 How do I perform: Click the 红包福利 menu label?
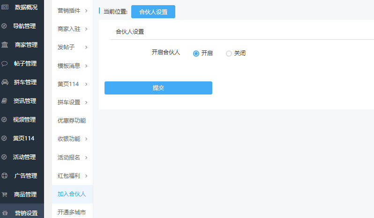click(69, 175)
